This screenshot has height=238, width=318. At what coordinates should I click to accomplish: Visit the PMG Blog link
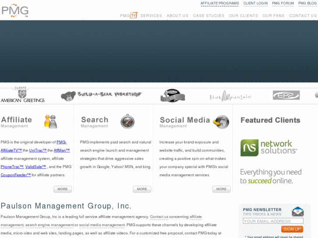coord(307,3)
